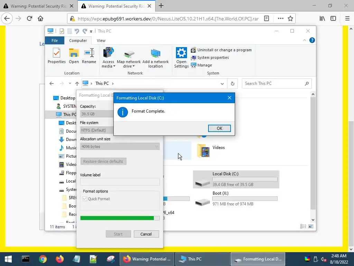
Task: Click the Firefox URL address bar
Action: click(x=168, y=19)
